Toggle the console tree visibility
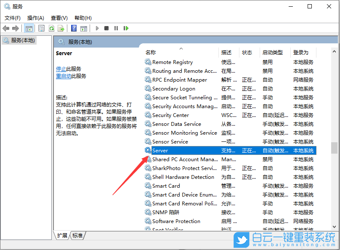 [x=29, y=28]
